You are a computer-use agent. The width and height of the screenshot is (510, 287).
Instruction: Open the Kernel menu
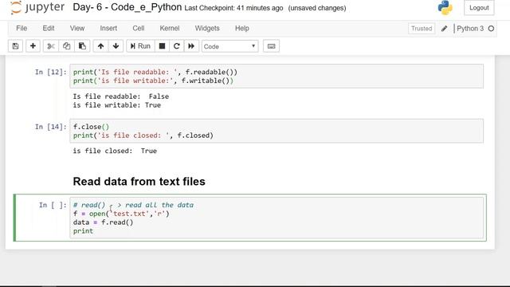[x=170, y=29]
